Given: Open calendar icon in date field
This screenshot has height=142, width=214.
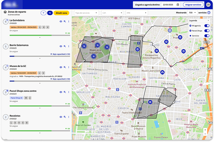Looking at the screenshot, I should point(178,5).
